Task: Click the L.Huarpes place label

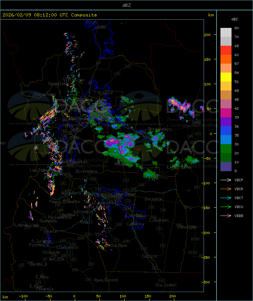Action: point(159,220)
